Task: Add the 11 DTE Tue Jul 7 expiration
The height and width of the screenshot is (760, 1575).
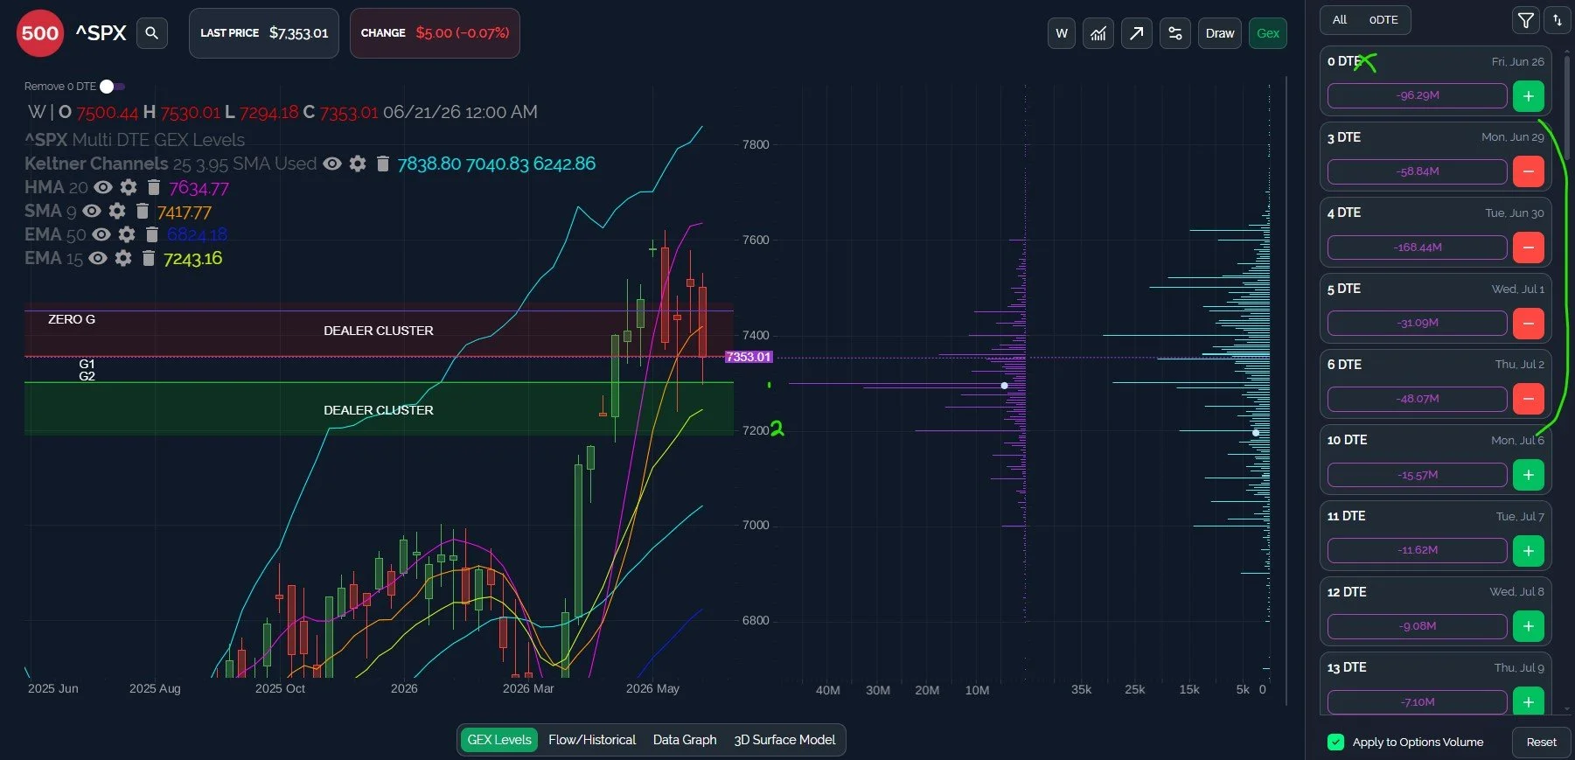Action: pyautogui.click(x=1528, y=551)
